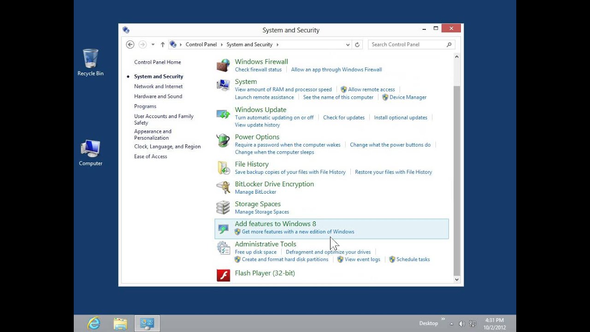Click View event logs link
This screenshot has width=590, height=332.
tap(362, 260)
